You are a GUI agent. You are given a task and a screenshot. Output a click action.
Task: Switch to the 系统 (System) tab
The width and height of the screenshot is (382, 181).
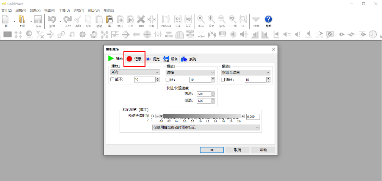tap(189, 59)
